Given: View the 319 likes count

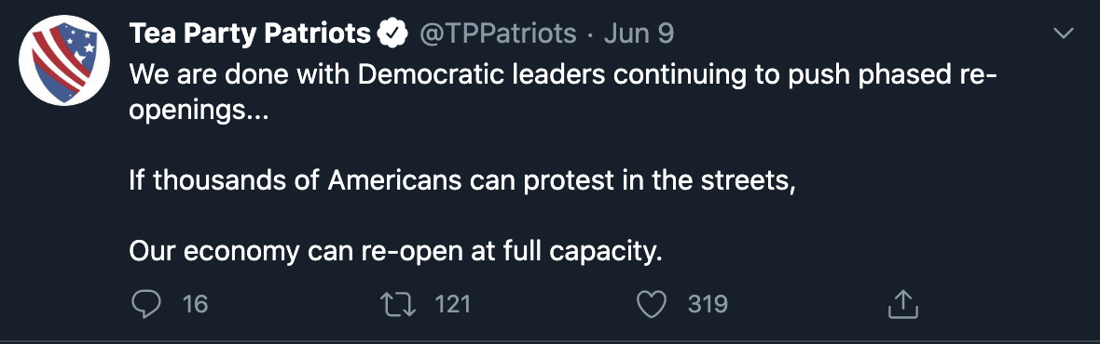Looking at the screenshot, I should pyautogui.click(x=708, y=304).
